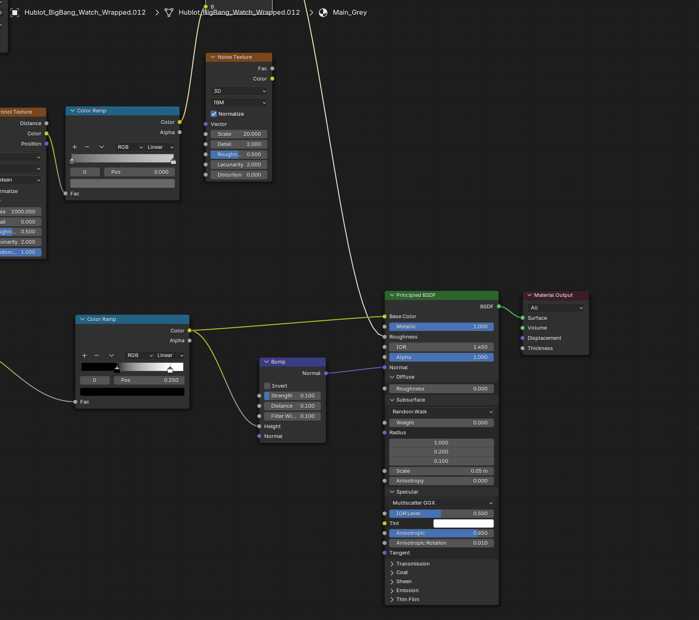Click the object icon in the breadcrumb
Image resolution: width=699 pixels, height=620 pixels.
15,13
